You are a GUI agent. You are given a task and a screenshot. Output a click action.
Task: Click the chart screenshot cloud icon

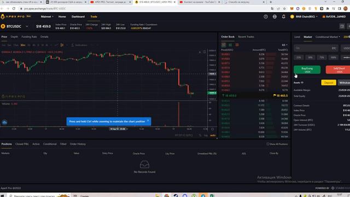click(4, 123)
